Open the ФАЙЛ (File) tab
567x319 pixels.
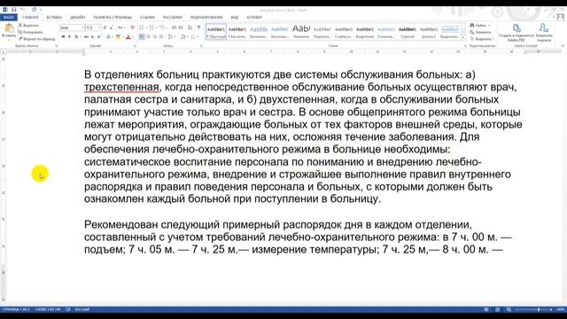tap(9, 17)
